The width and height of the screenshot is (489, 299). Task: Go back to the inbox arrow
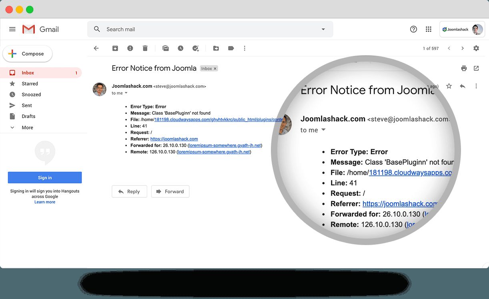(x=96, y=48)
